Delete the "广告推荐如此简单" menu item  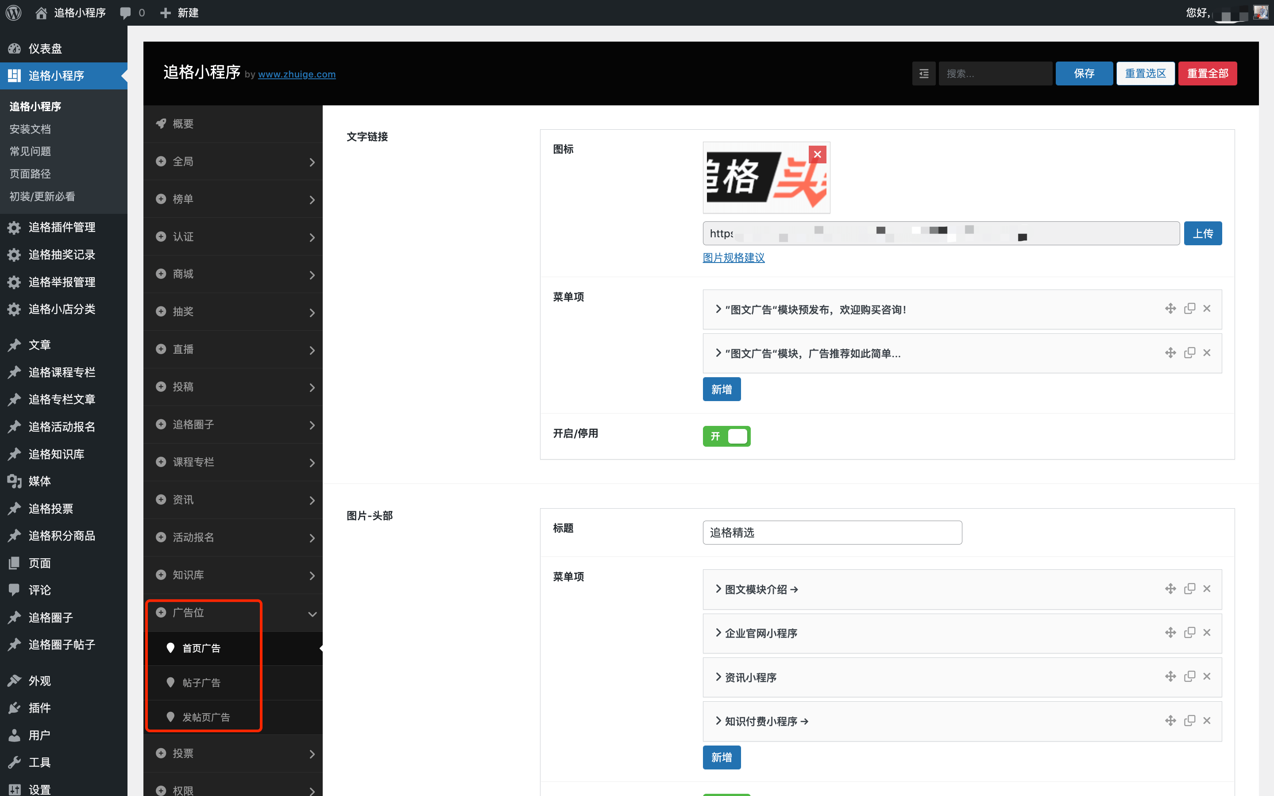tap(1207, 353)
